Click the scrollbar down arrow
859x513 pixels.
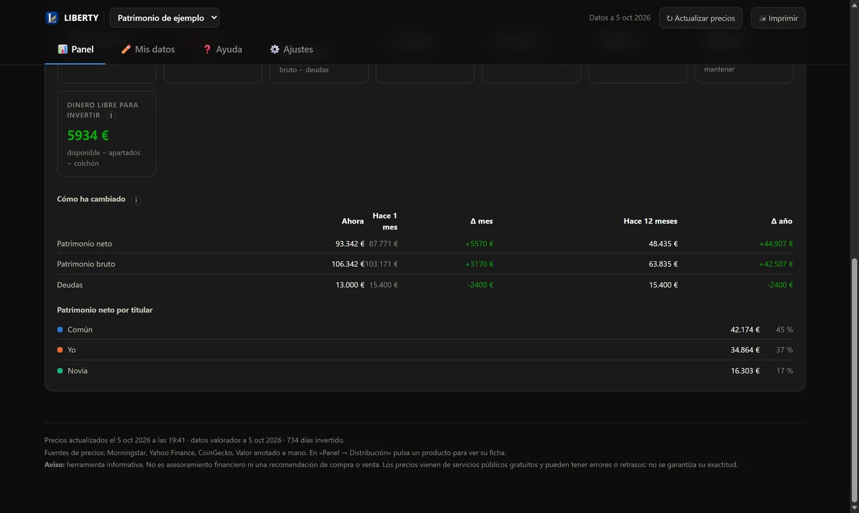(x=854, y=508)
